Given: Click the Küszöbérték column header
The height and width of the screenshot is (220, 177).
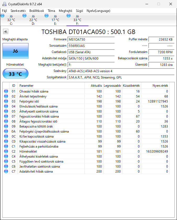Looking at the screenshot, I should point(132,86).
